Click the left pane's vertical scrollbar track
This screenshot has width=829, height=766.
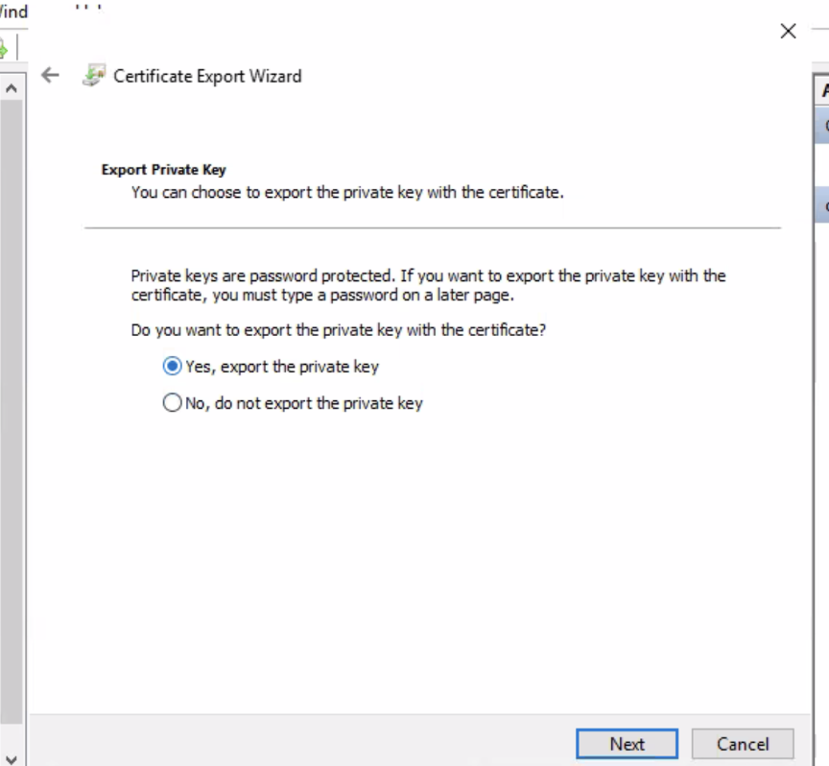coord(12,384)
